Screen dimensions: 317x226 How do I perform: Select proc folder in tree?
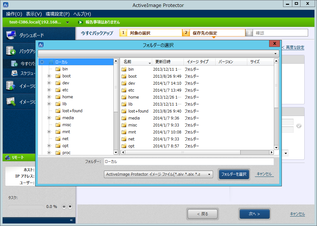coord(66,152)
